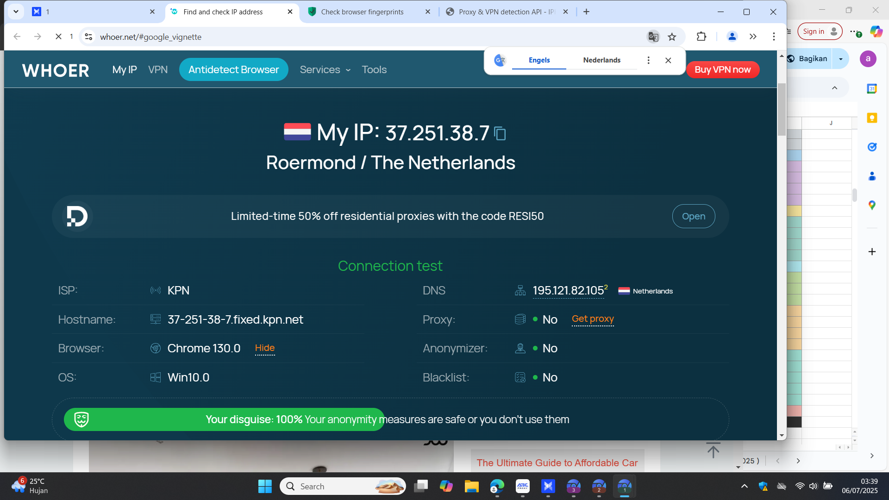This screenshot has width=889, height=500.
Task: Expand the Bagikan dropdown arrow
Action: click(840, 59)
